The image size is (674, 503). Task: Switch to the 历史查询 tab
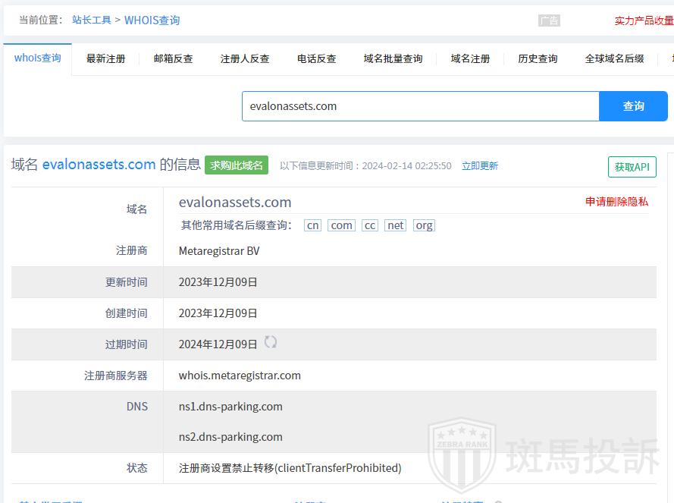[538, 59]
